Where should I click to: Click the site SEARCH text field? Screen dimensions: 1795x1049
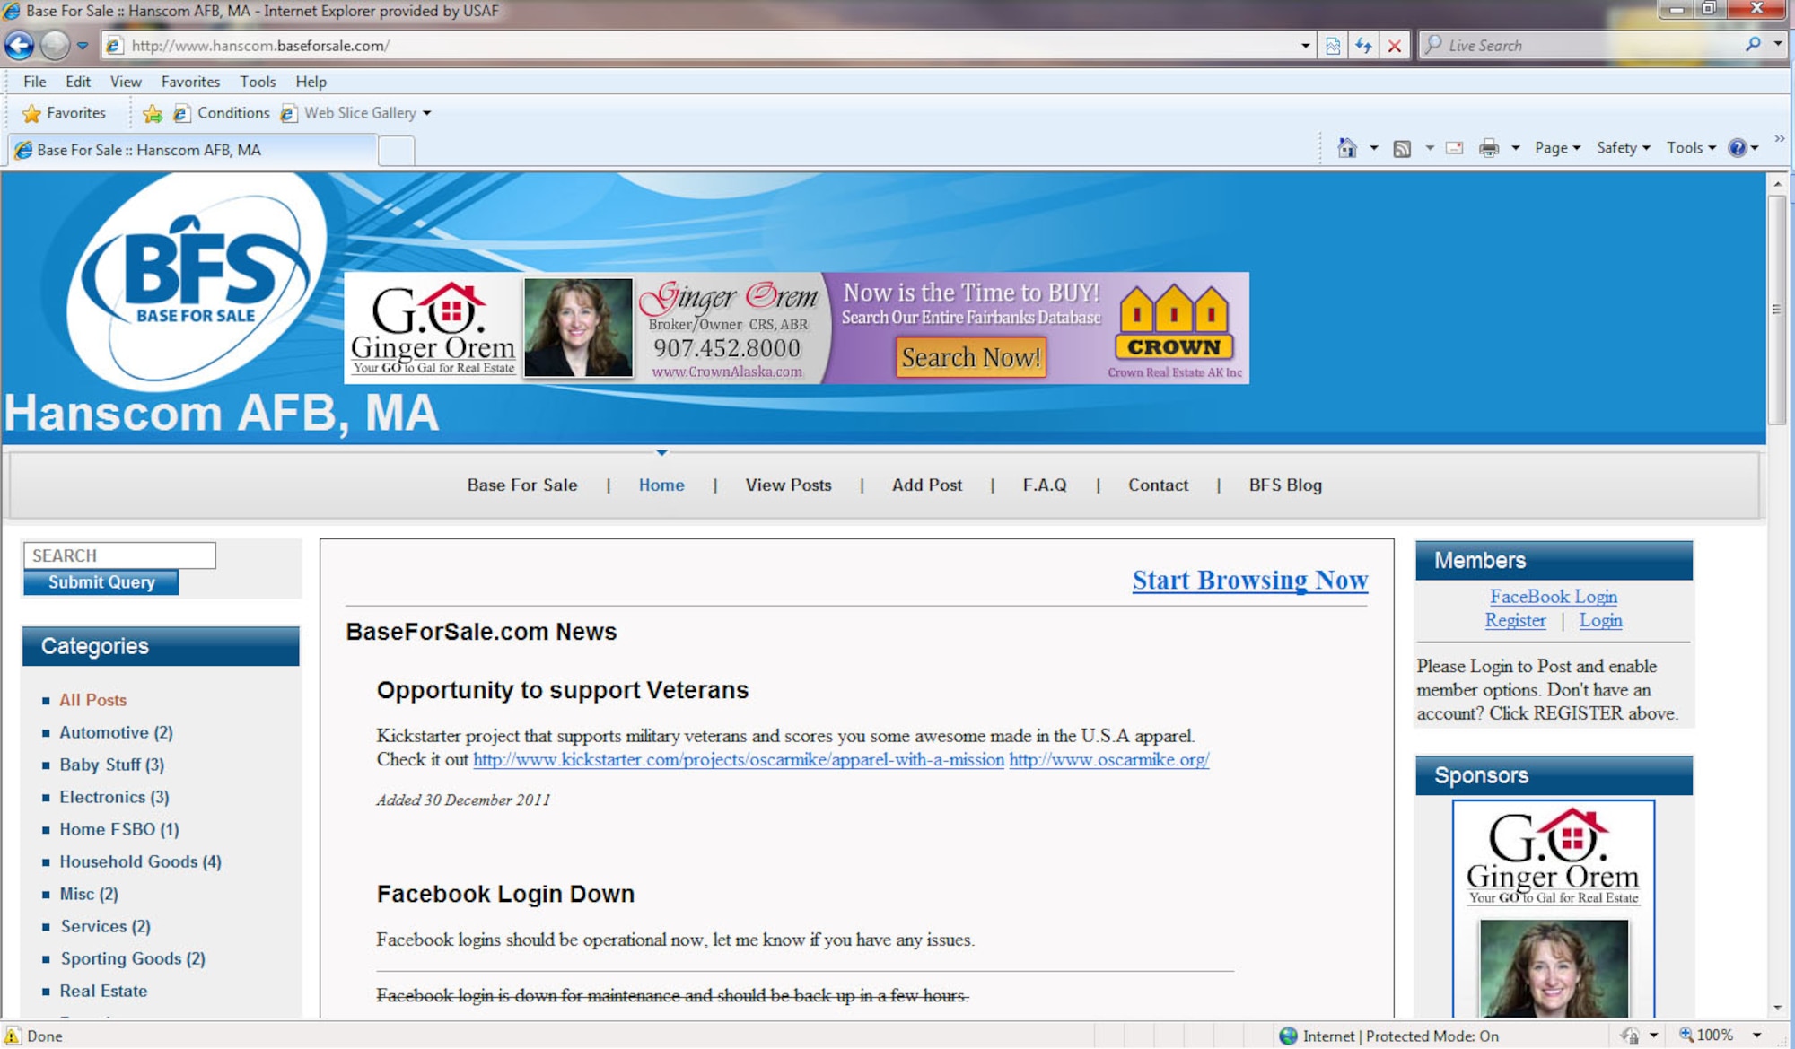(x=119, y=555)
